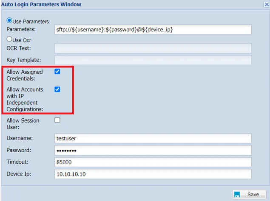Click the Username: label
Image resolution: width=270 pixels, height=201 pixels.
click(x=20, y=138)
